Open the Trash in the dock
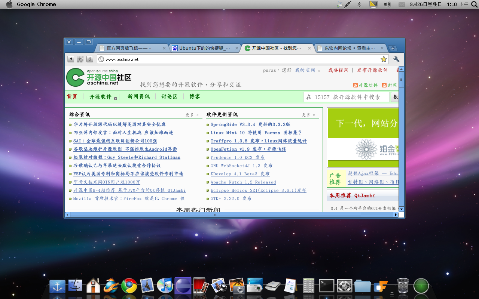This screenshot has height=299, width=479. [403, 286]
